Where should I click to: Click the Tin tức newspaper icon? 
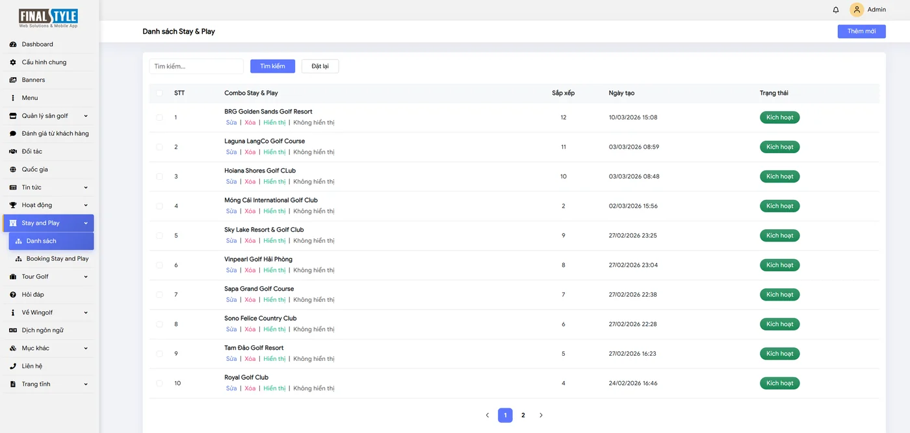point(13,187)
